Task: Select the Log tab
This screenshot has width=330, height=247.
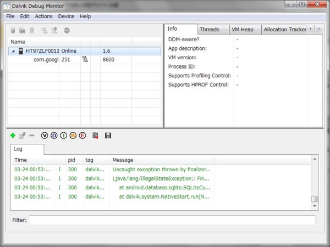Action: tap(27, 149)
